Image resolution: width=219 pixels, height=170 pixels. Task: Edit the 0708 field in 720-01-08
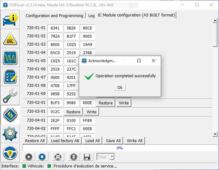click(x=55, y=86)
